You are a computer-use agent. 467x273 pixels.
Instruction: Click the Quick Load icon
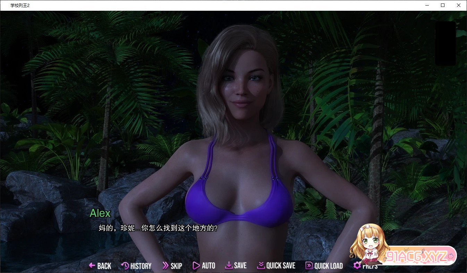309,266
